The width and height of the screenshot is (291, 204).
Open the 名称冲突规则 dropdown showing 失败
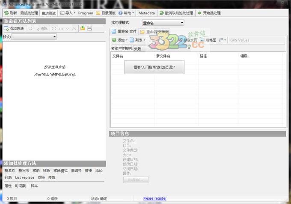[162, 48]
